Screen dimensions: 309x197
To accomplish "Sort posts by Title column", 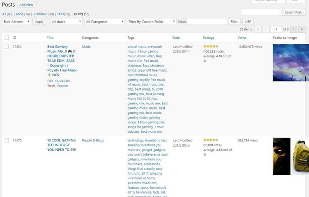I will click(50, 37).
